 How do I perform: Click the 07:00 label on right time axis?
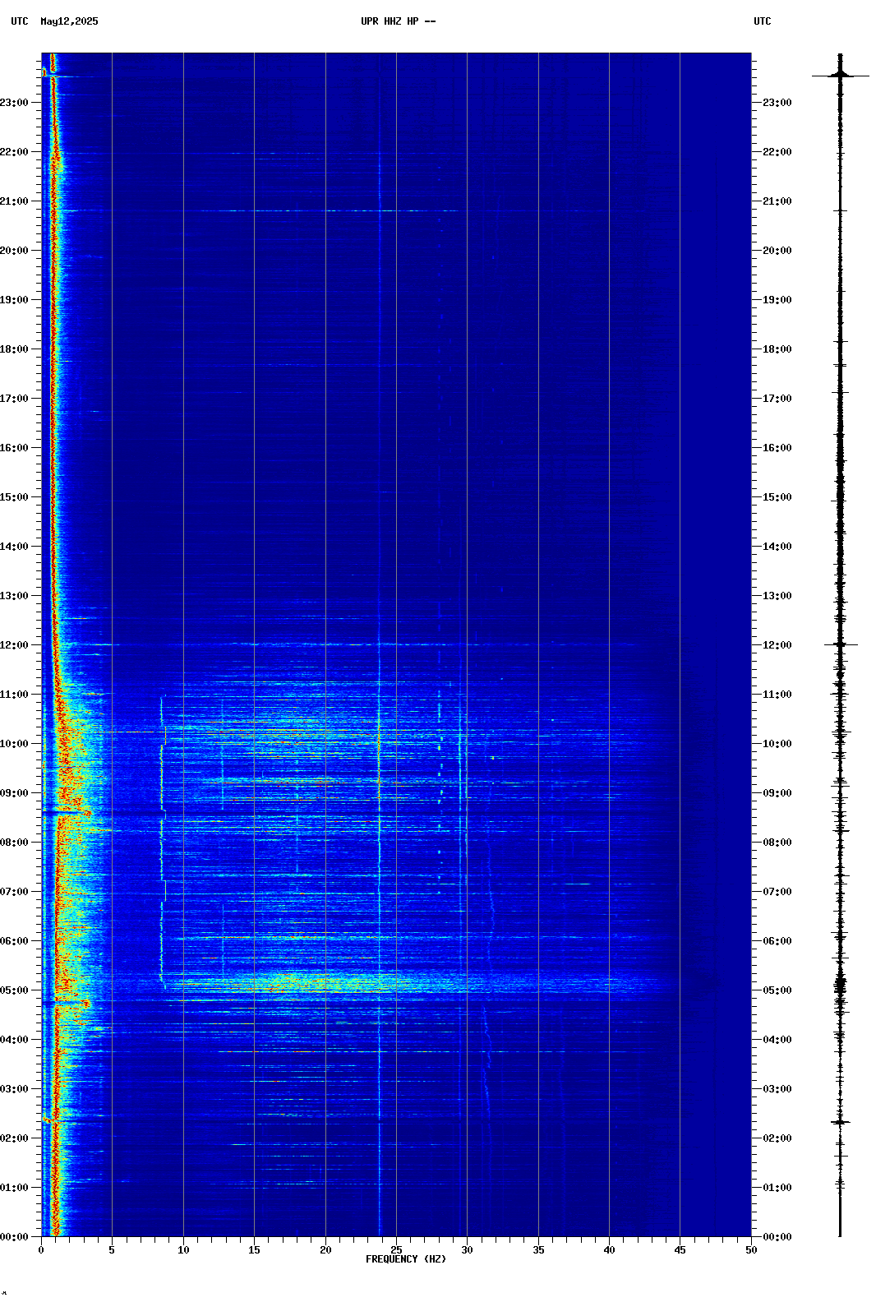[x=777, y=892]
